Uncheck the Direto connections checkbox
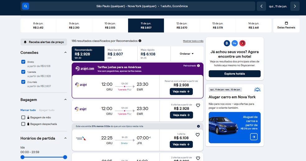The width and height of the screenshot is (306, 161). pos(23,62)
